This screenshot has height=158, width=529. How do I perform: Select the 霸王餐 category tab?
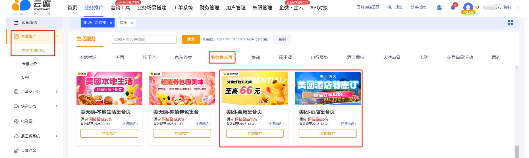[x=285, y=57]
